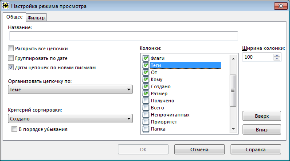Click The Bat! icon in title bar
The image size is (290, 161).
(6, 6)
